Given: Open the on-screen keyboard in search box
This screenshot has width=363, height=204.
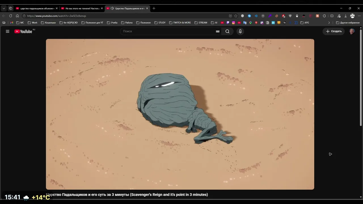Looking at the screenshot, I should pyautogui.click(x=218, y=31).
